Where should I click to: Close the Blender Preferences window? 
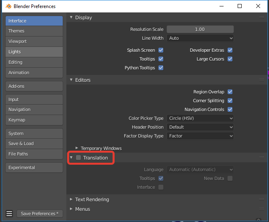point(258,6)
